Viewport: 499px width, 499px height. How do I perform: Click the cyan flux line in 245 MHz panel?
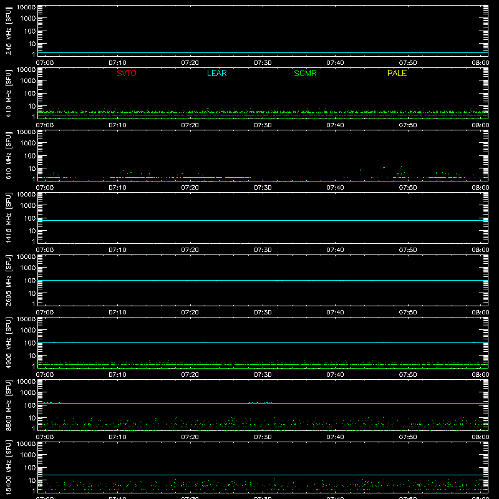263,53
